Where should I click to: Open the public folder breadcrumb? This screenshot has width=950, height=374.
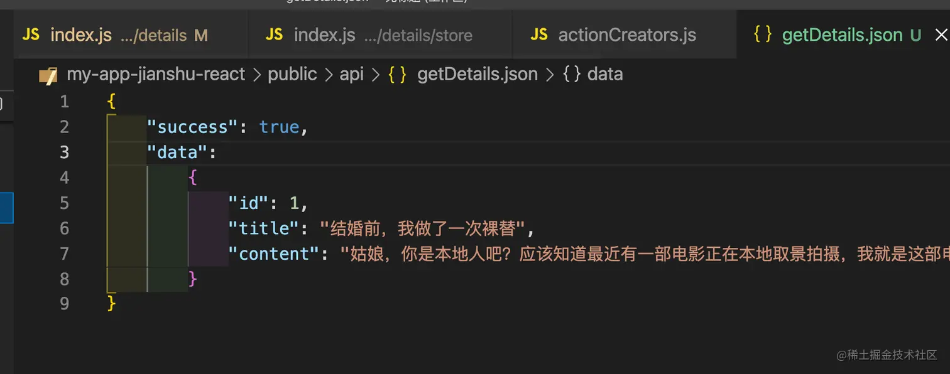point(292,75)
